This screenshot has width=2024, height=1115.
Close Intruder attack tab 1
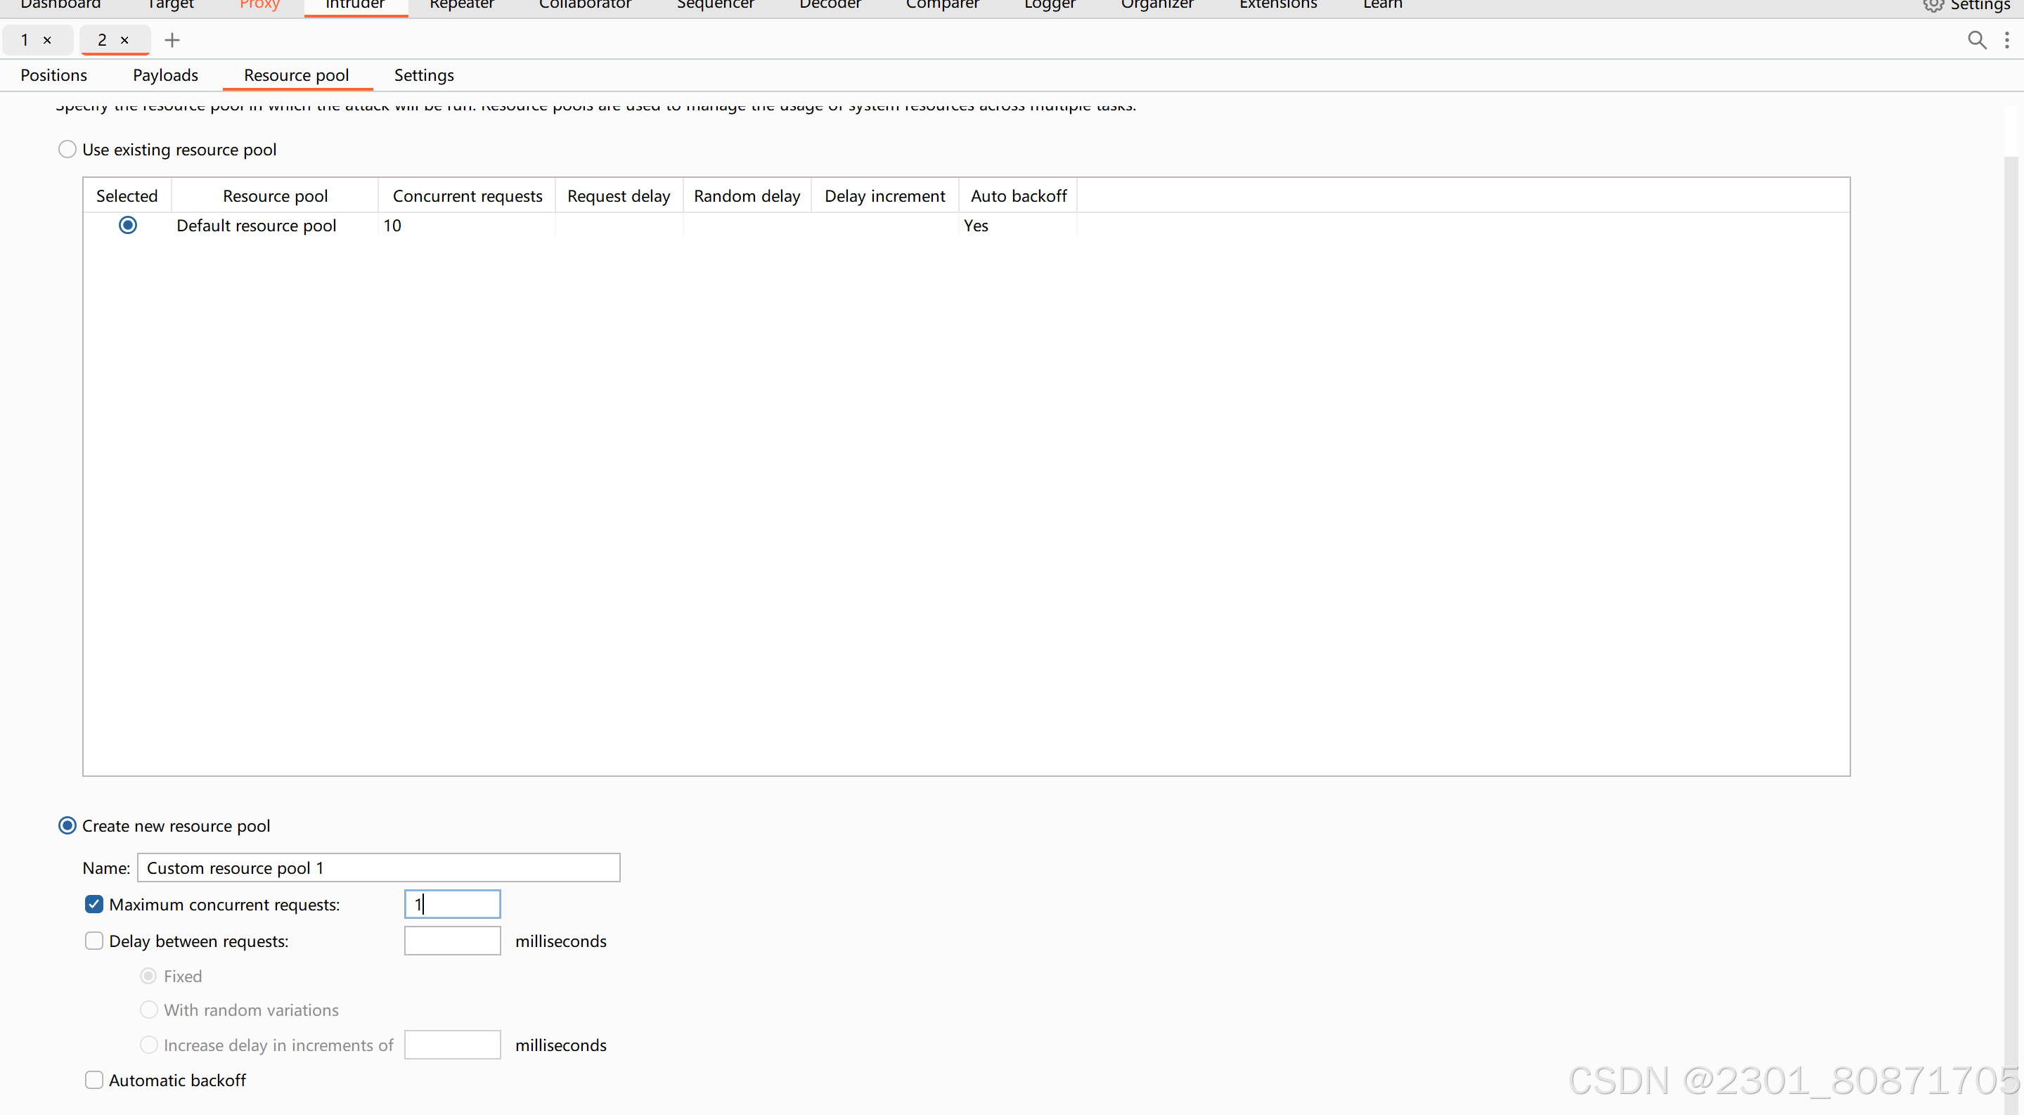coord(47,40)
